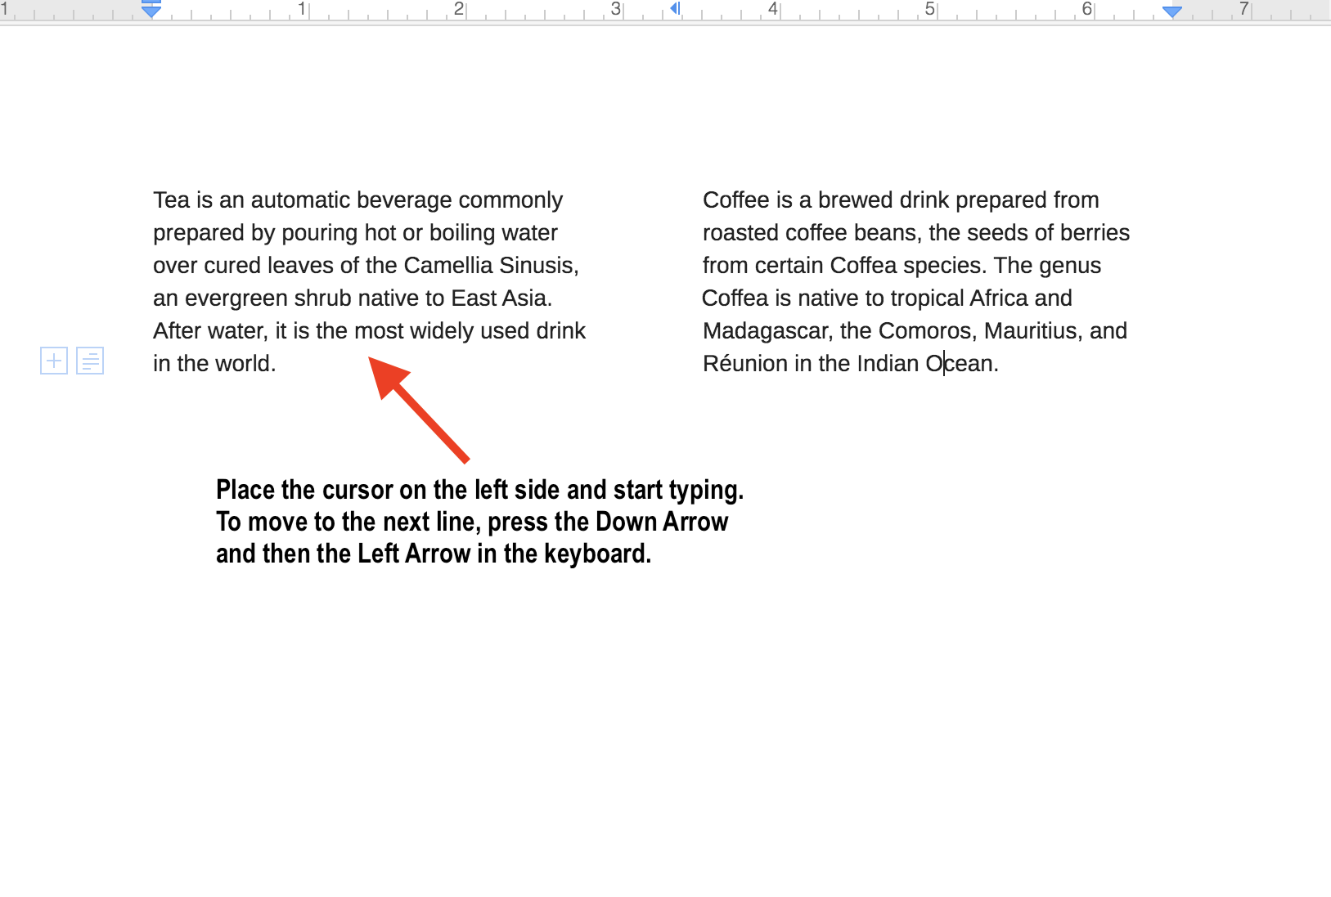Click the line "Madagascar, the Comoros, Mauritius, and"
This screenshot has width=1331, height=897.
coord(915,331)
